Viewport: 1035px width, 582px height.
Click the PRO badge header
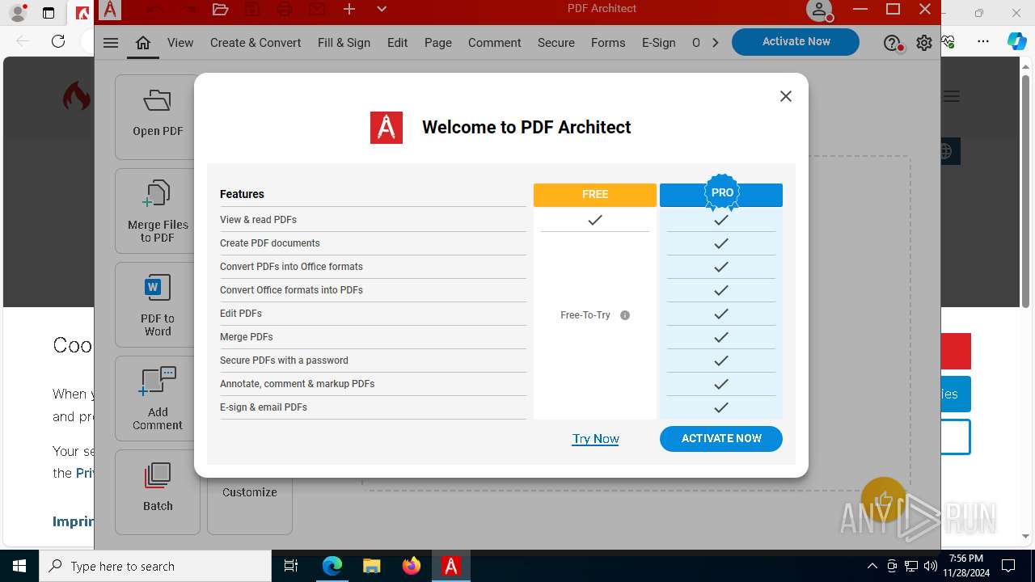pyautogui.click(x=721, y=193)
